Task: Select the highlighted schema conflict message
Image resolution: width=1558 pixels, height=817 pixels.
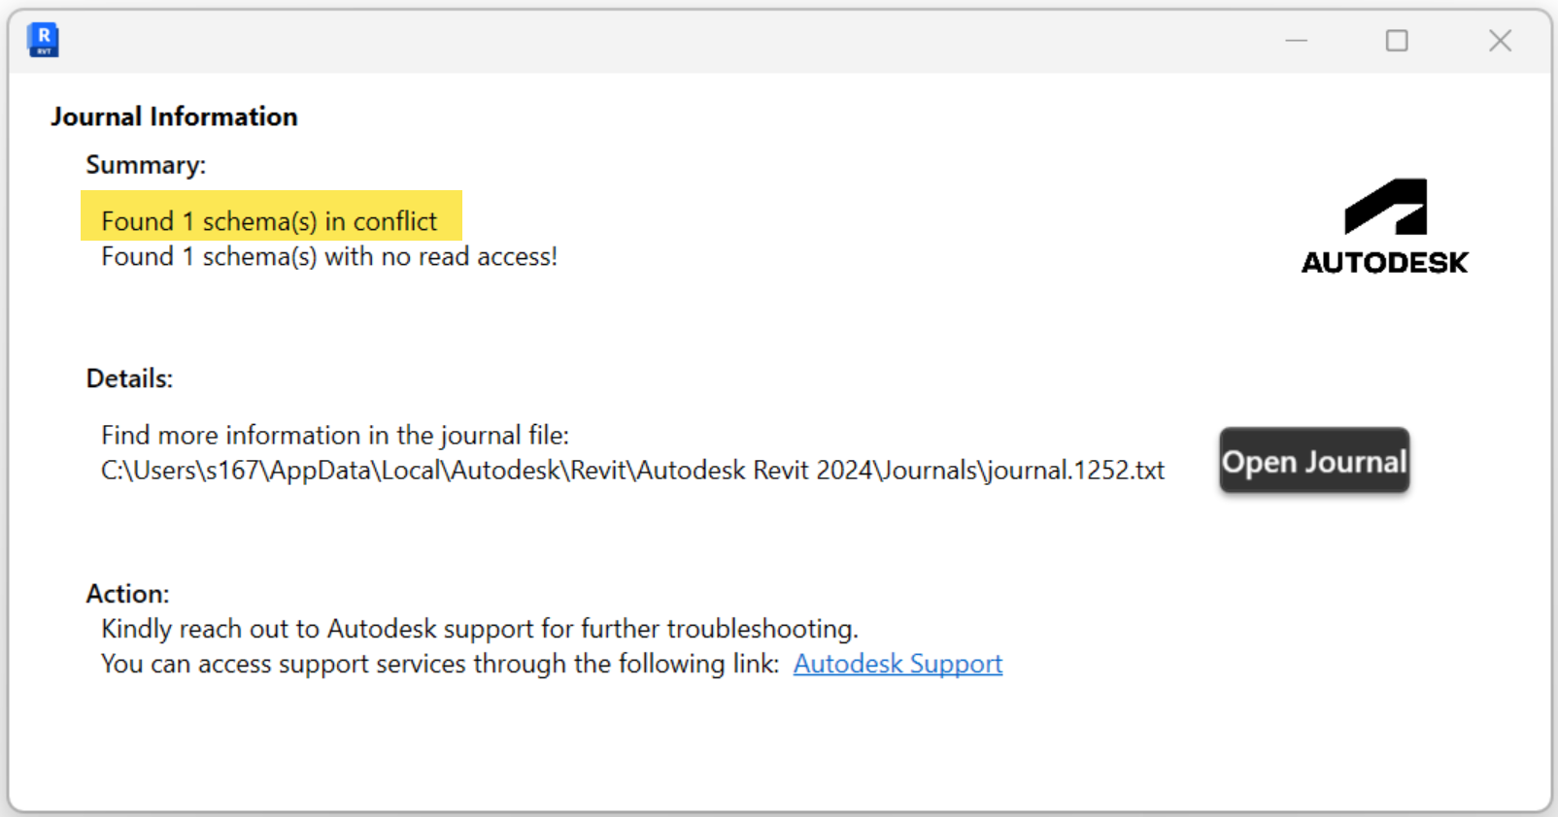Action: point(271,221)
